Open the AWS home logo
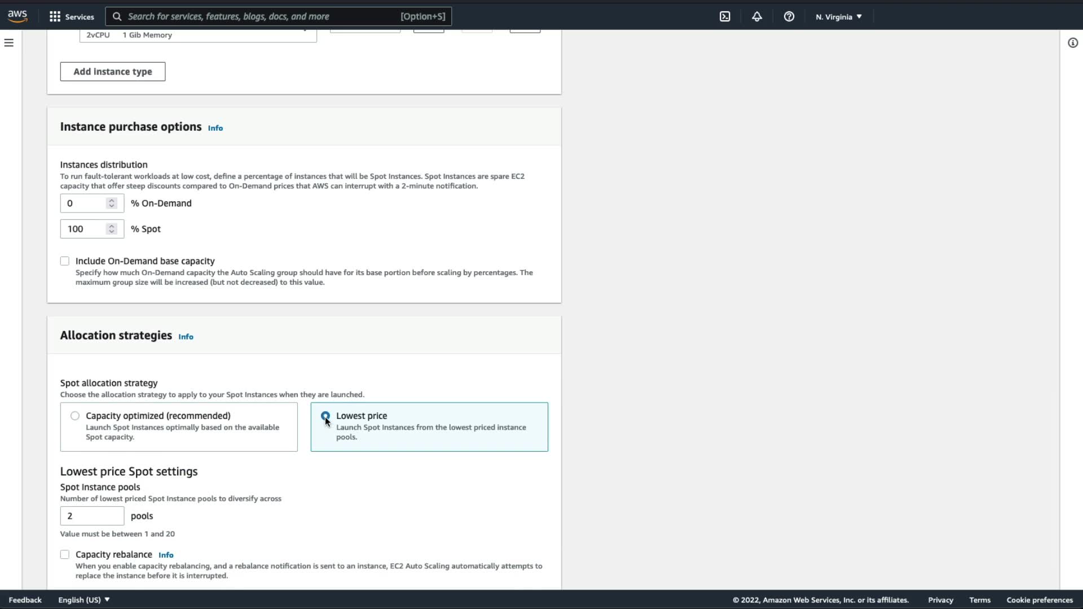The image size is (1083, 609). coord(17,16)
